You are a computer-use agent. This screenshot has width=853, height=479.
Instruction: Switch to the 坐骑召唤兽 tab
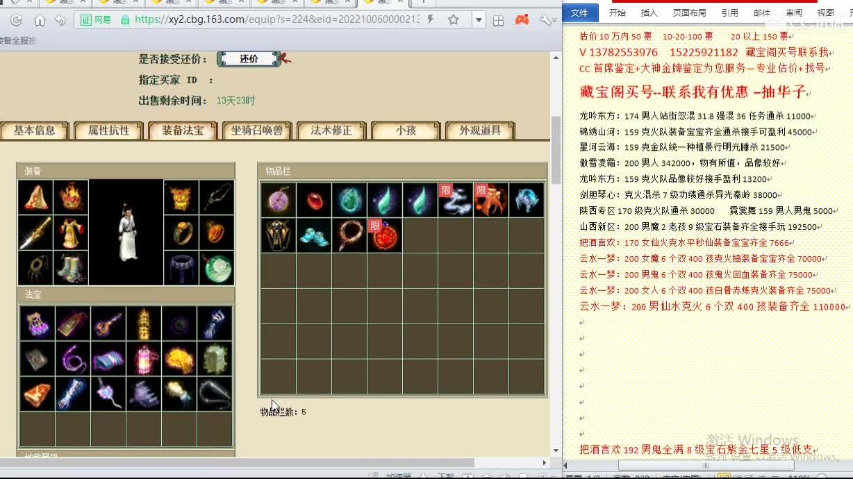click(x=257, y=131)
